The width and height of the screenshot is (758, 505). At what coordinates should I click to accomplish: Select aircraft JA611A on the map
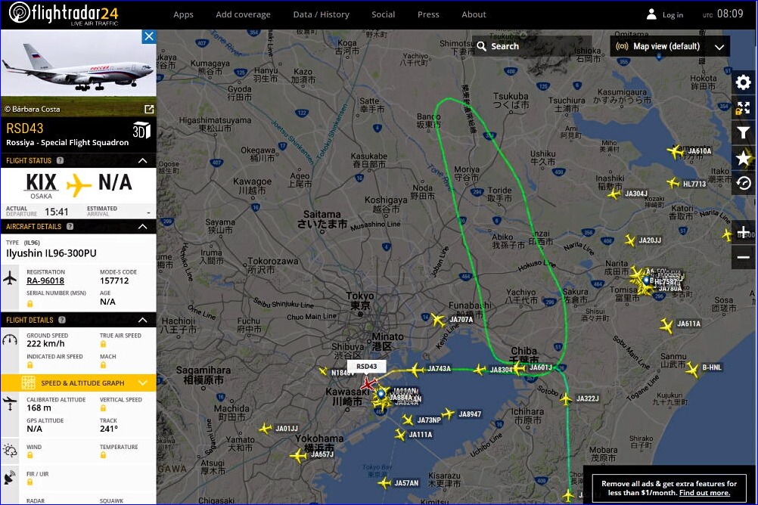667,325
